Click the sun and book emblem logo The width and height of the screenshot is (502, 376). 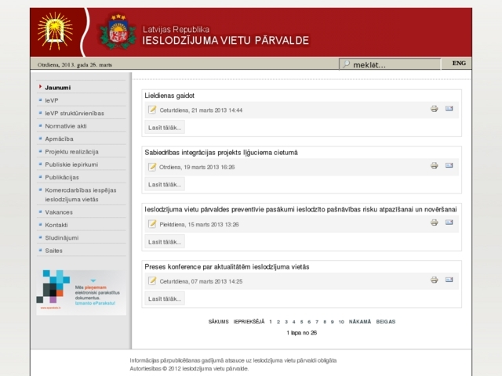55,31
